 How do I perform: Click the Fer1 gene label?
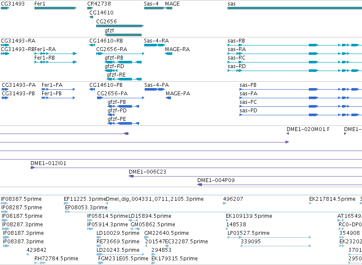[40, 4]
